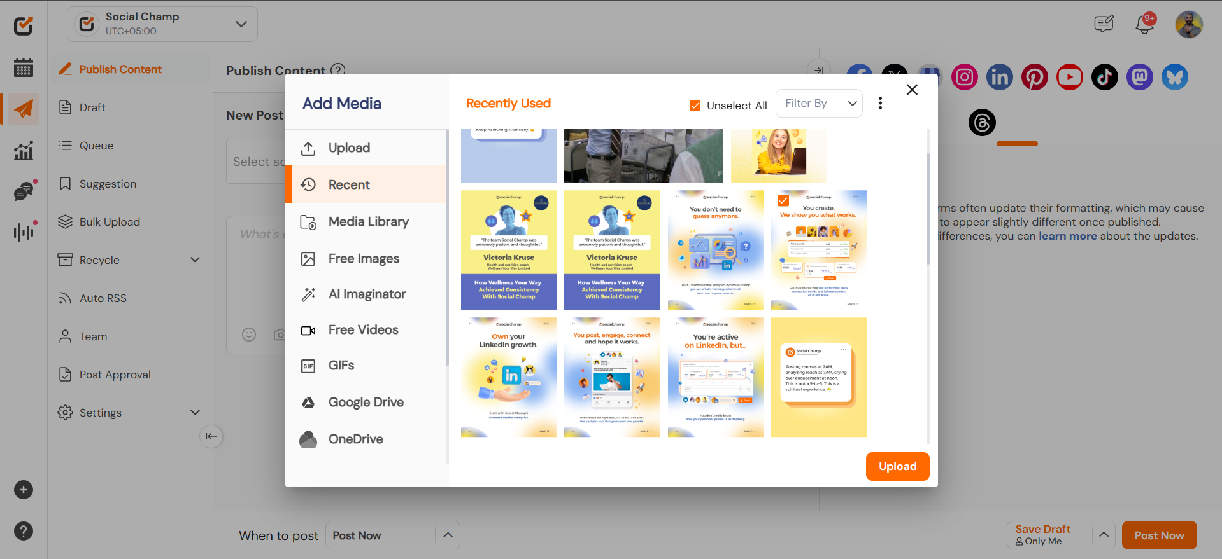Select the 'You don't need to guess' image
The height and width of the screenshot is (559, 1222).
tap(716, 250)
